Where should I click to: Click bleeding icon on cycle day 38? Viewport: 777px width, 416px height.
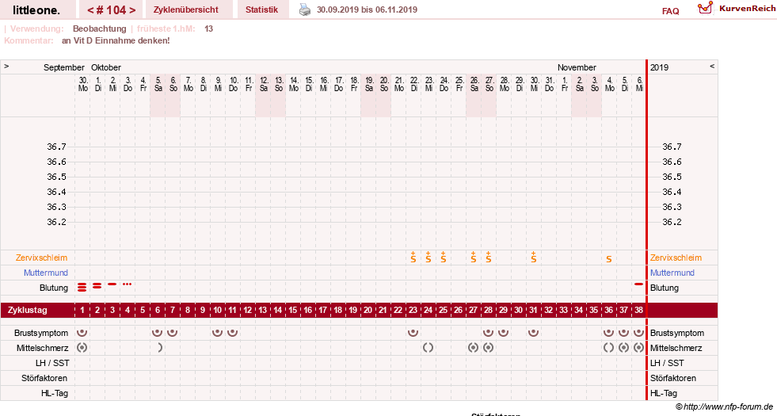[x=638, y=284]
